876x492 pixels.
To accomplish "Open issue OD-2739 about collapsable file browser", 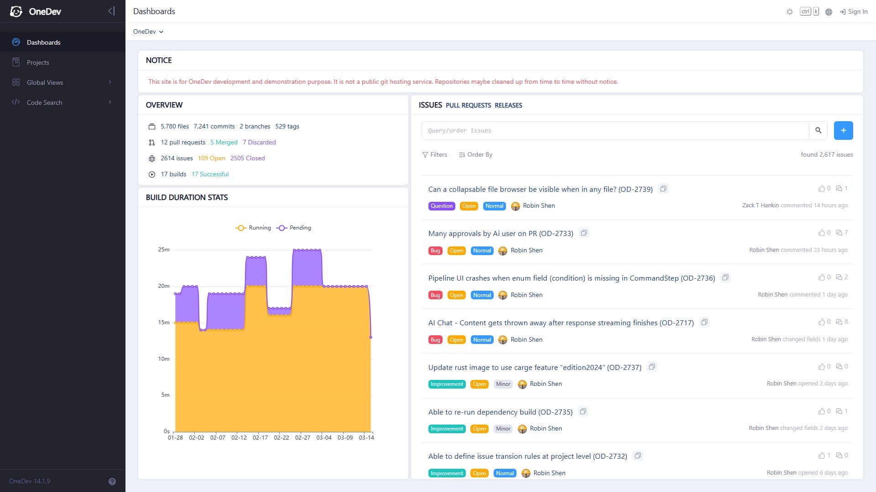I will click(541, 189).
